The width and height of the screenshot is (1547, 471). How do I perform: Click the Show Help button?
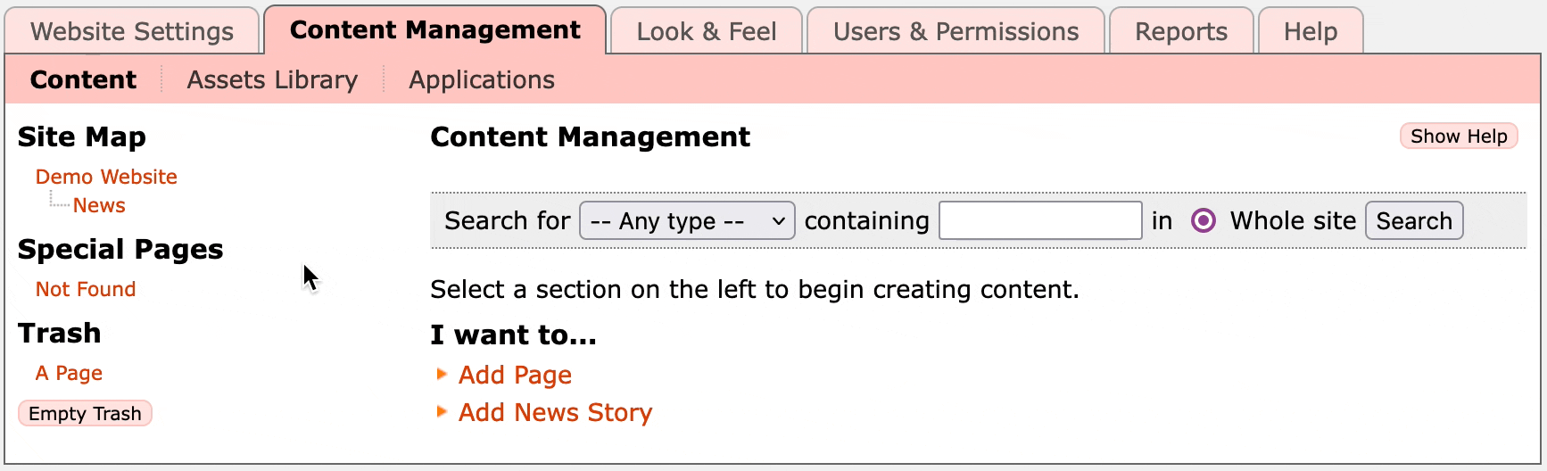1459,136
